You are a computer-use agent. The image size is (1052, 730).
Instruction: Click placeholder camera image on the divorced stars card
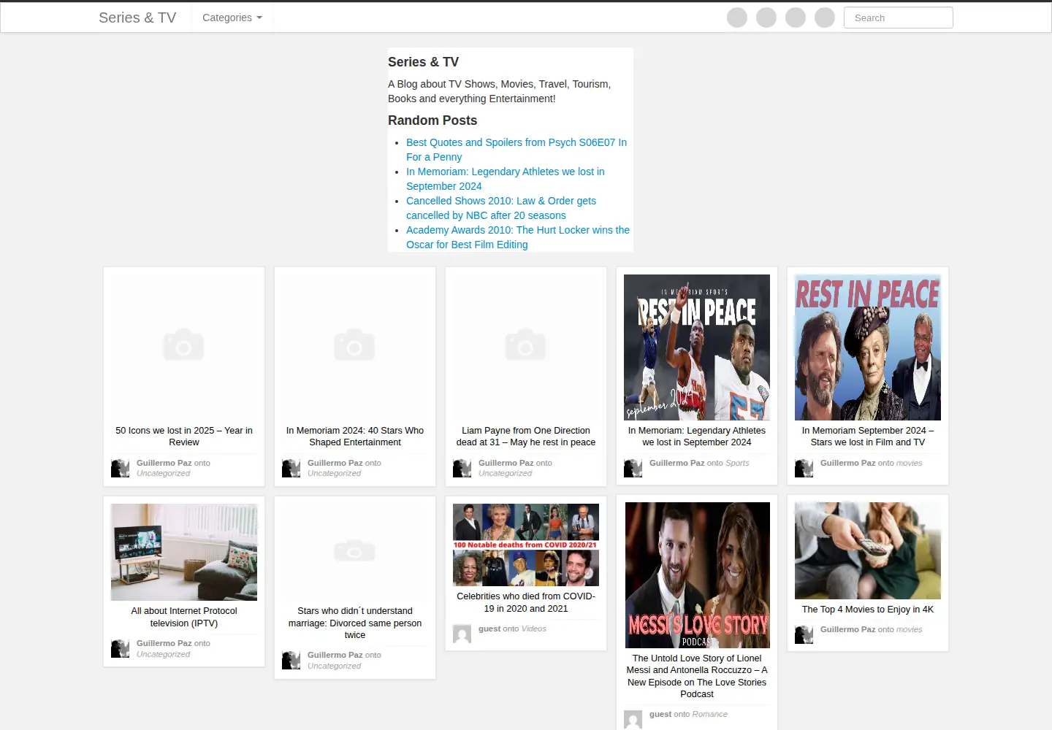tap(355, 552)
